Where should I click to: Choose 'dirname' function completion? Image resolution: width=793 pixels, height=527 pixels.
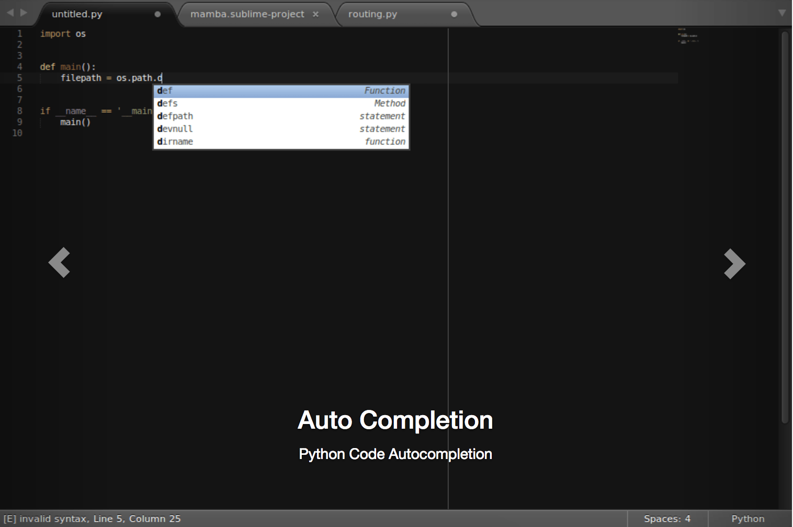281,142
